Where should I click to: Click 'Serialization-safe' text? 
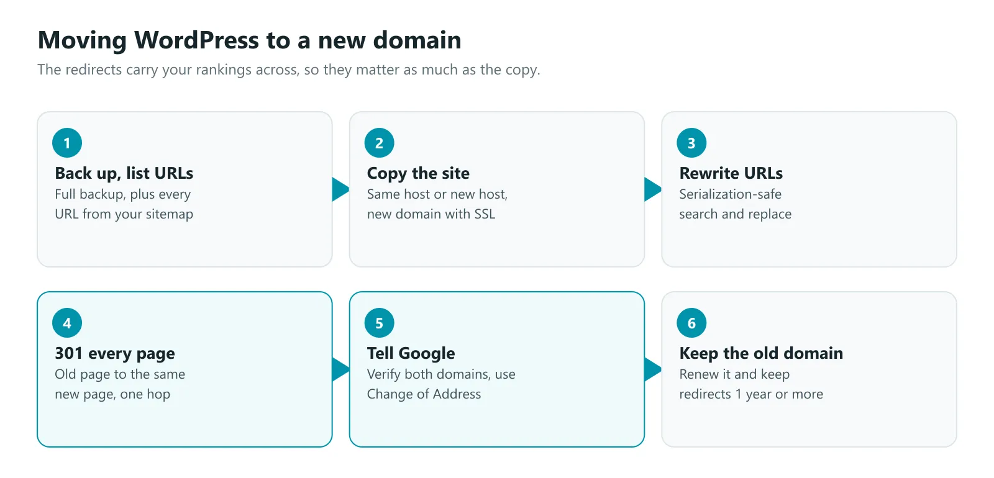click(731, 194)
